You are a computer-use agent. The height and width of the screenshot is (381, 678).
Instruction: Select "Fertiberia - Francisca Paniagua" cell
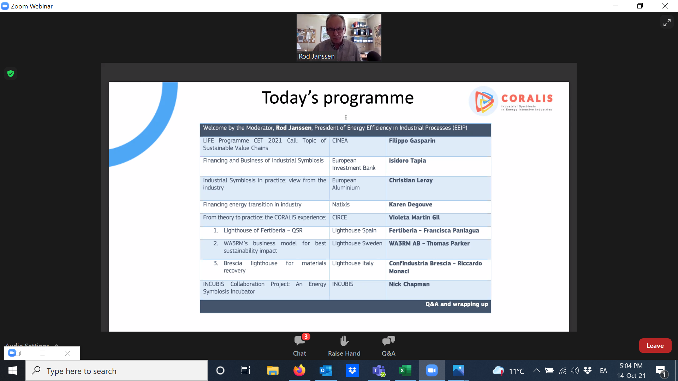(x=438, y=232)
